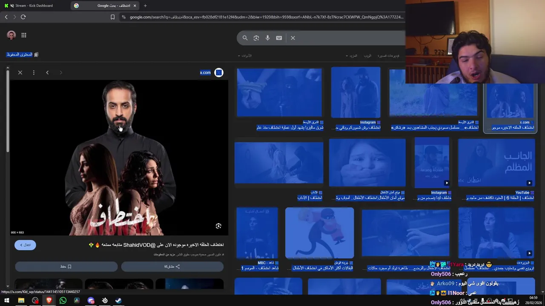Viewport: 545px width, 306px height.
Task: Click the address bar URL field
Action: pyautogui.click(x=267, y=17)
